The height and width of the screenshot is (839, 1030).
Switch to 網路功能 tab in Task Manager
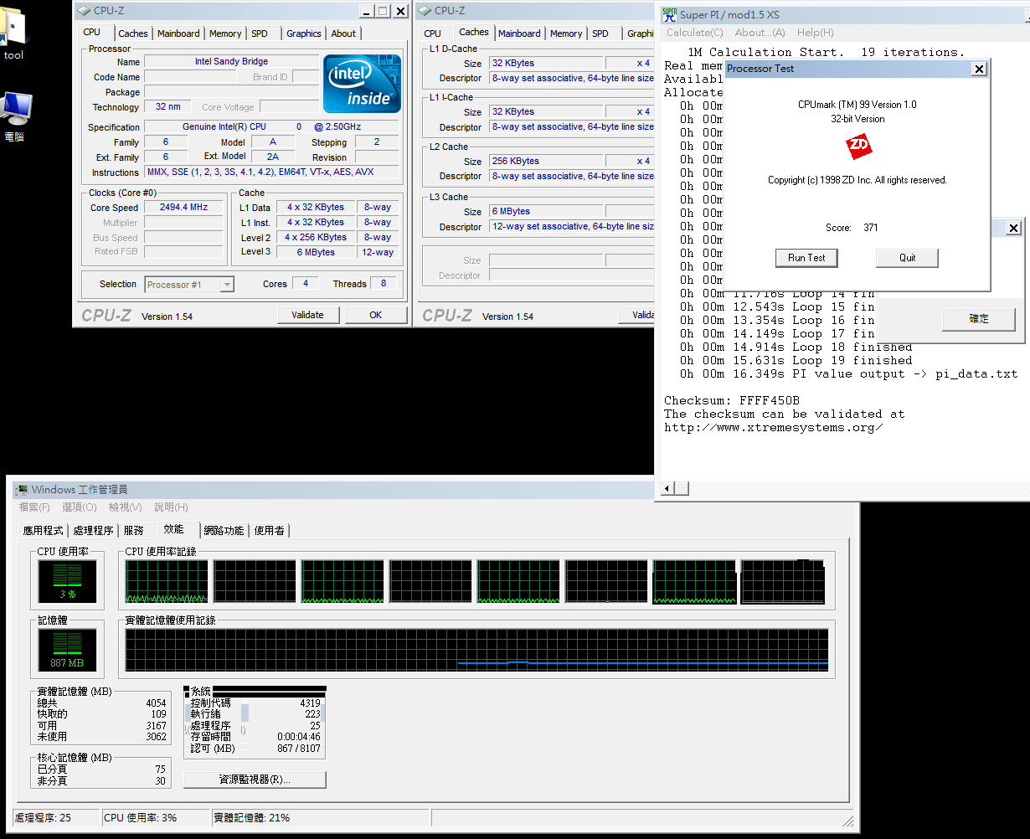[x=224, y=531]
